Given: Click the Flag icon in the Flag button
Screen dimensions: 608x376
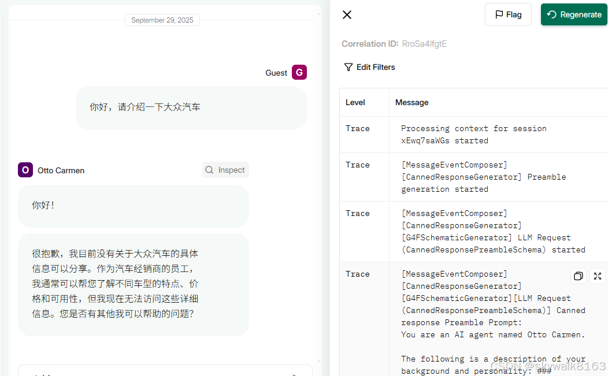Looking at the screenshot, I should click(x=499, y=15).
